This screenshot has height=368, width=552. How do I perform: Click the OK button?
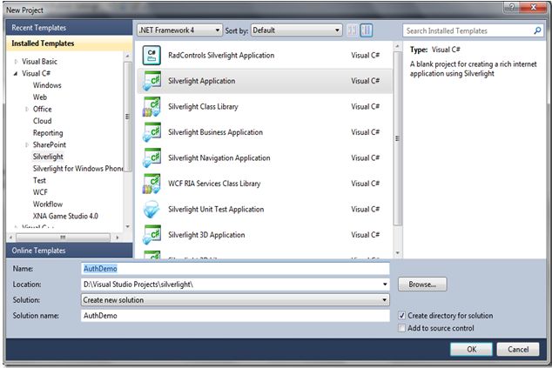click(471, 349)
